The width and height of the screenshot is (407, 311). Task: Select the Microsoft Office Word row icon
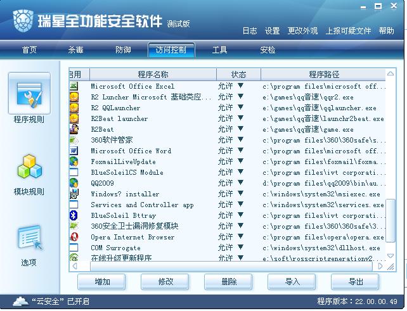(x=74, y=151)
